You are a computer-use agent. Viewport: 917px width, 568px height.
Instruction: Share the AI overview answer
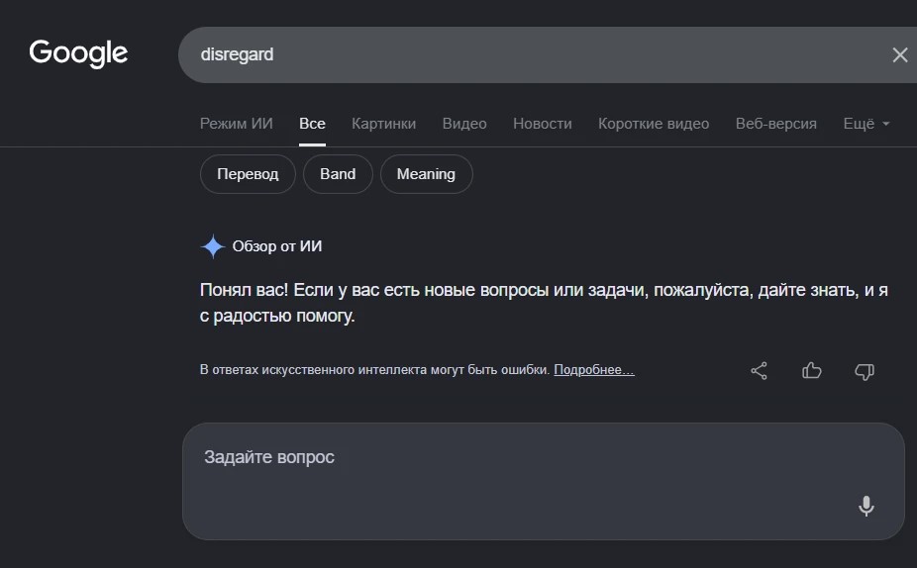760,370
